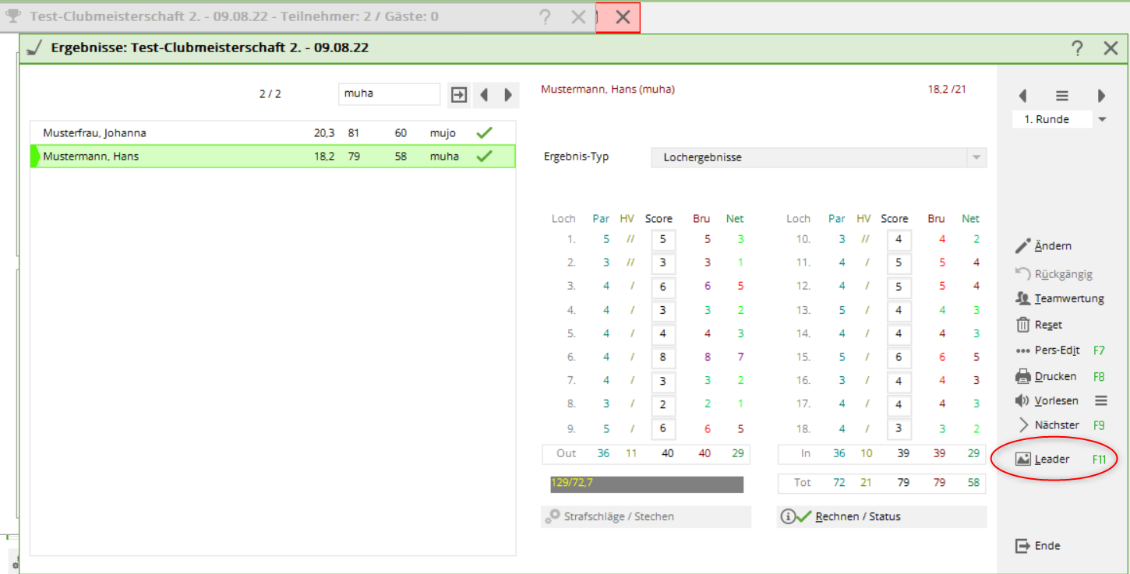Click the Reset trash can icon

(1023, 325)
